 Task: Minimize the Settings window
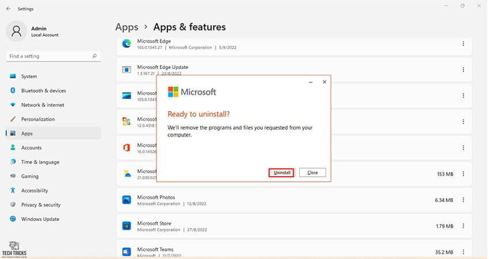[x=446, y=6]
